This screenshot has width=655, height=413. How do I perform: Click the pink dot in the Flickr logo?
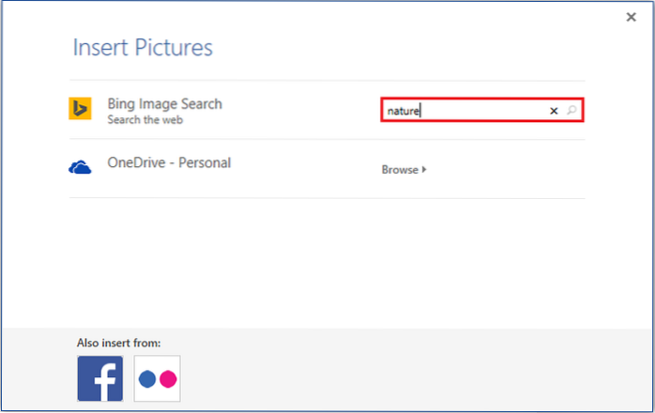(167, 379)
